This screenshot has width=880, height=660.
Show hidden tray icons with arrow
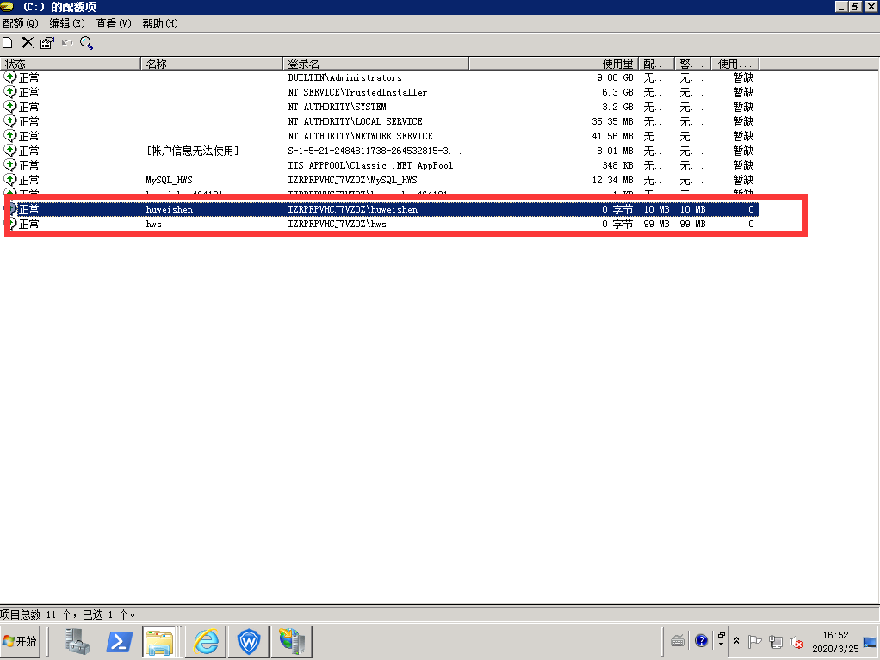point(736,641)
